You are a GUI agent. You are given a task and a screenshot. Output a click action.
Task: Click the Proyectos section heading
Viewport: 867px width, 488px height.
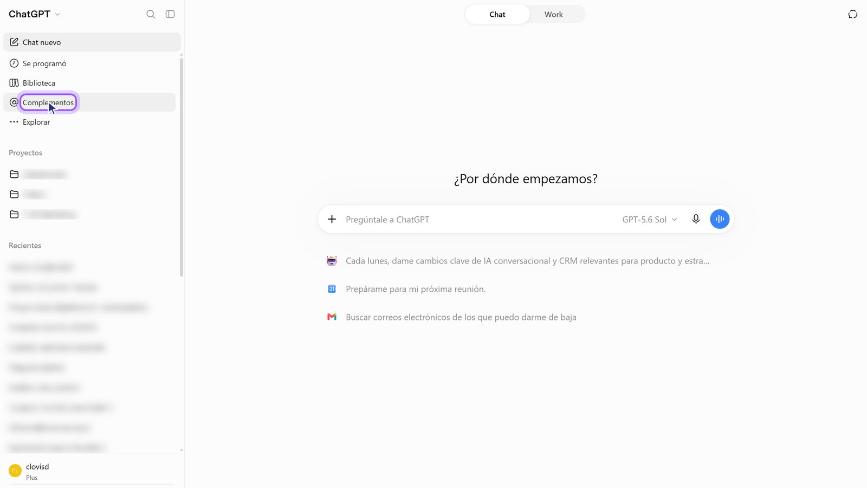25,153
